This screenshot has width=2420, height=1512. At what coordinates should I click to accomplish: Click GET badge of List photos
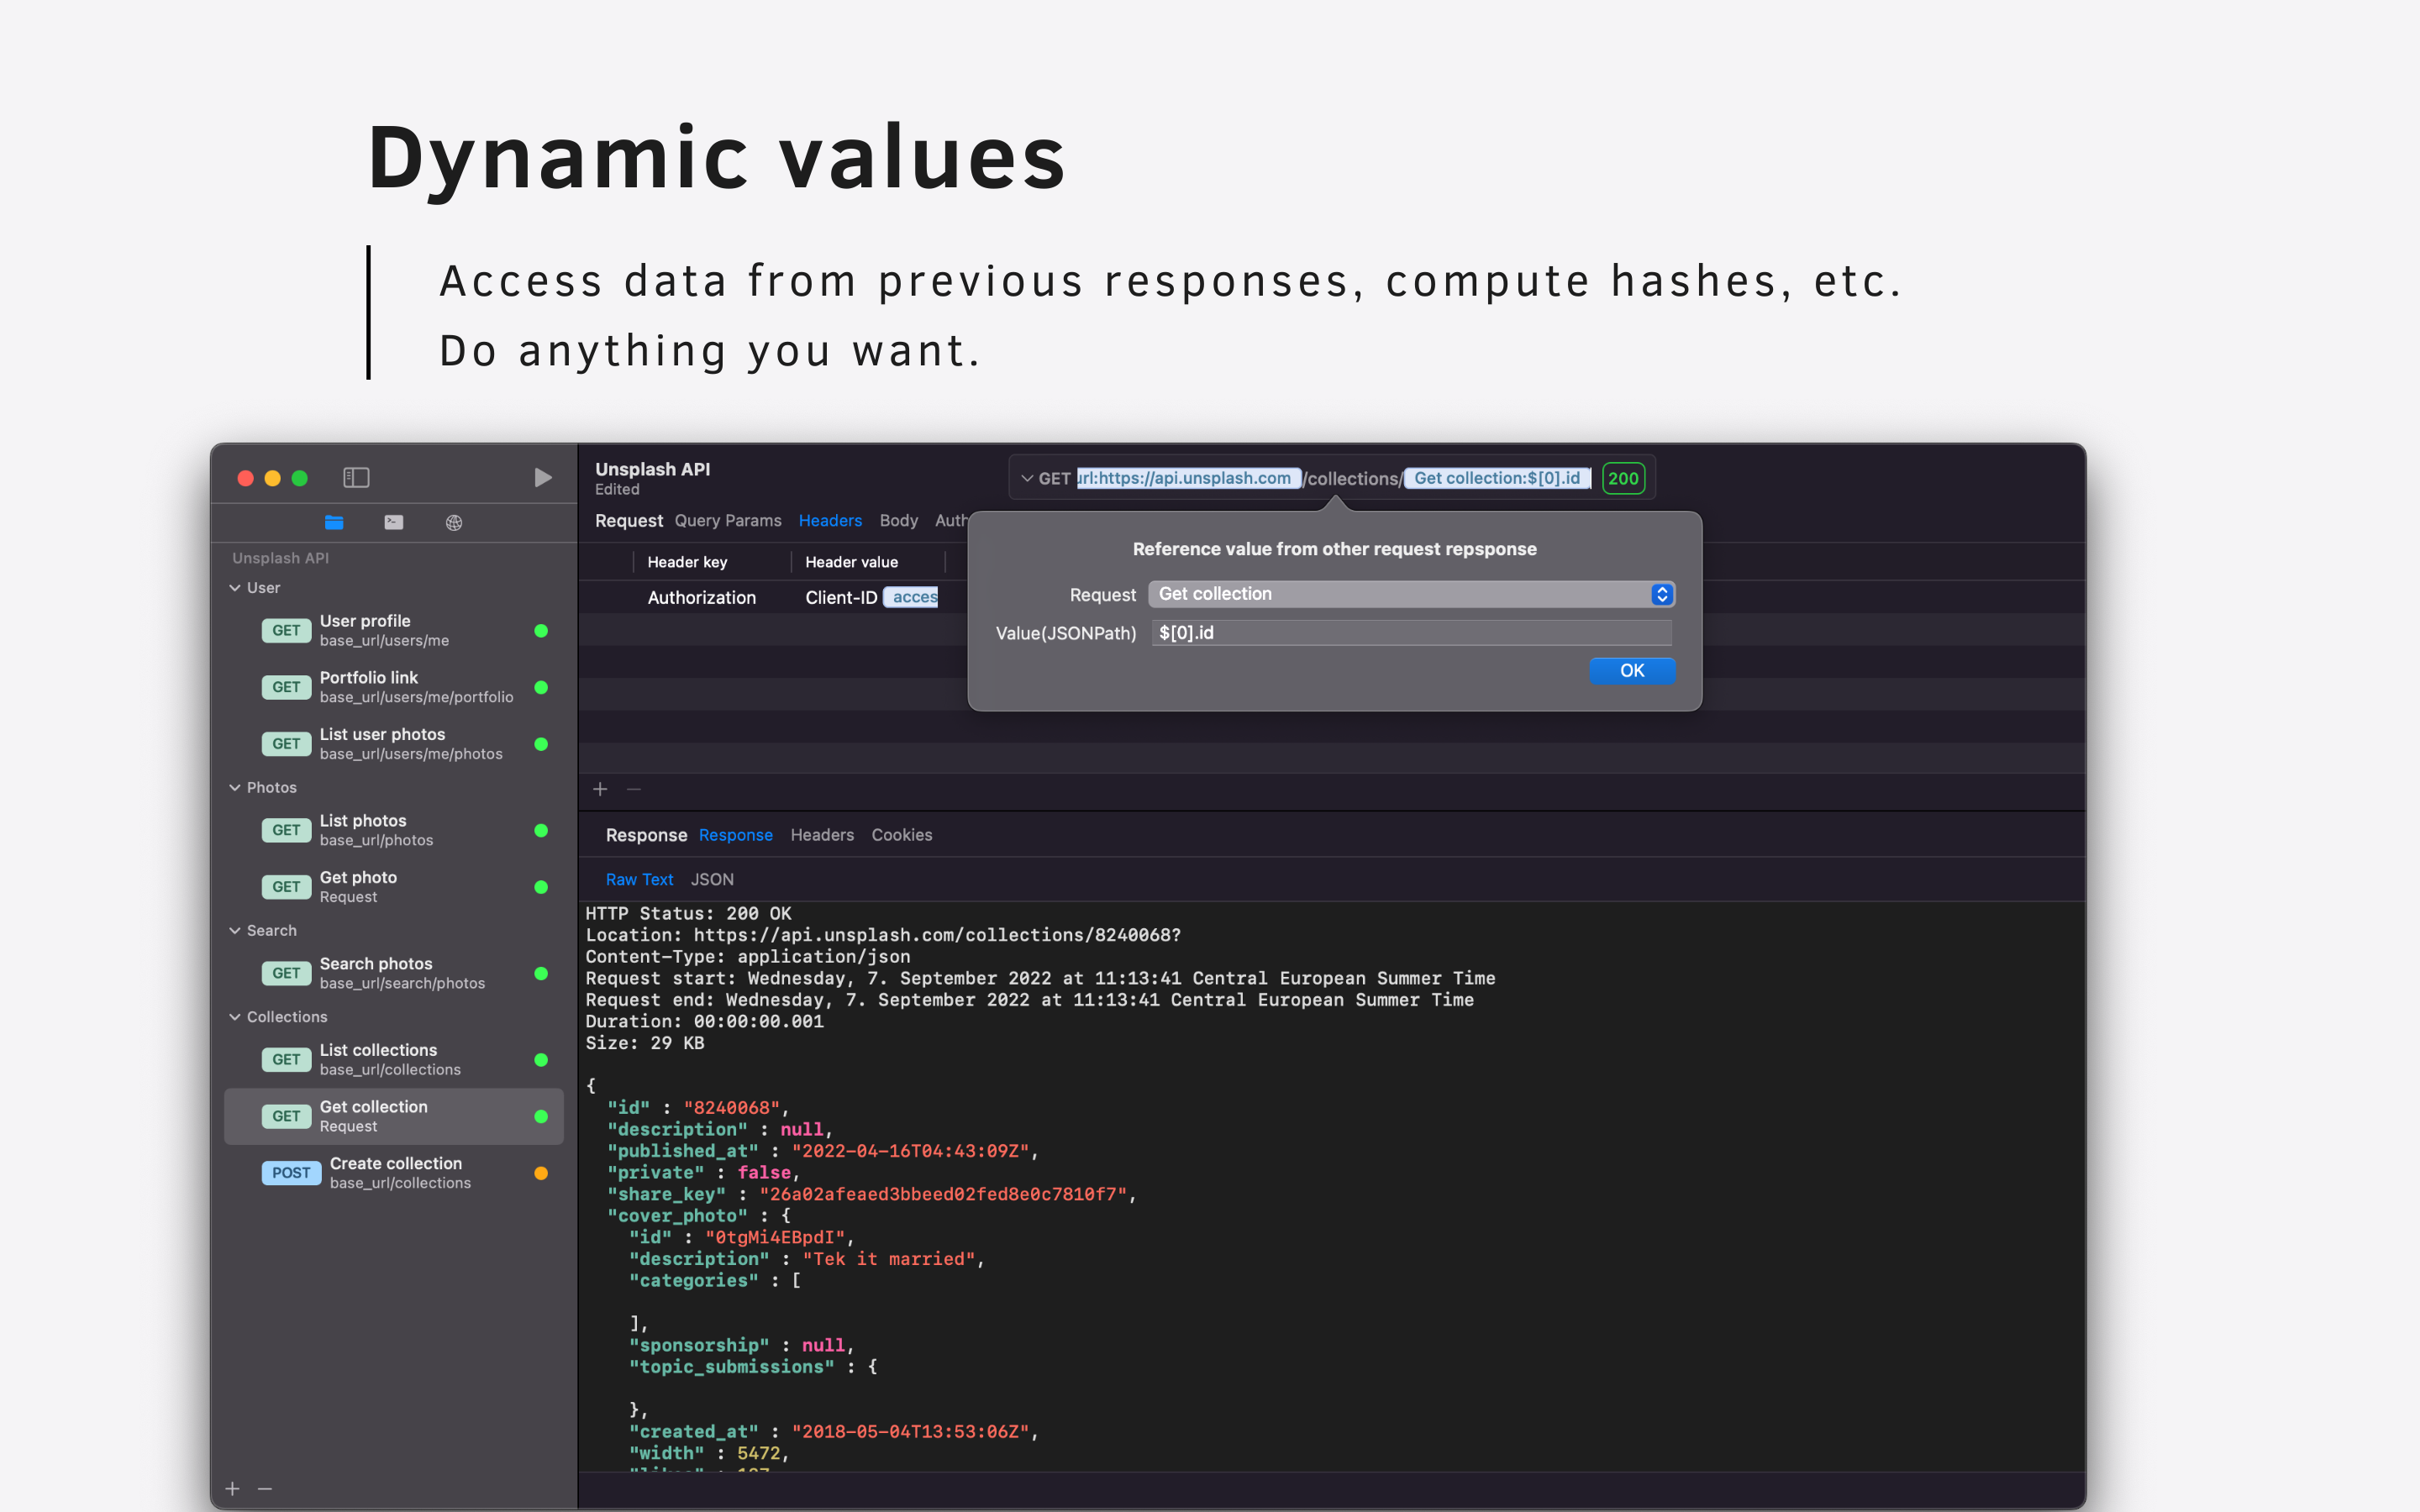tap(286, 830)
